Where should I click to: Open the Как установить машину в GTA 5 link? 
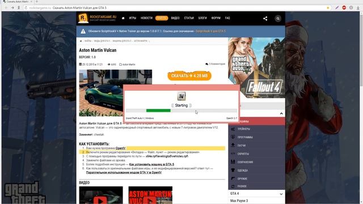[151, 164]
